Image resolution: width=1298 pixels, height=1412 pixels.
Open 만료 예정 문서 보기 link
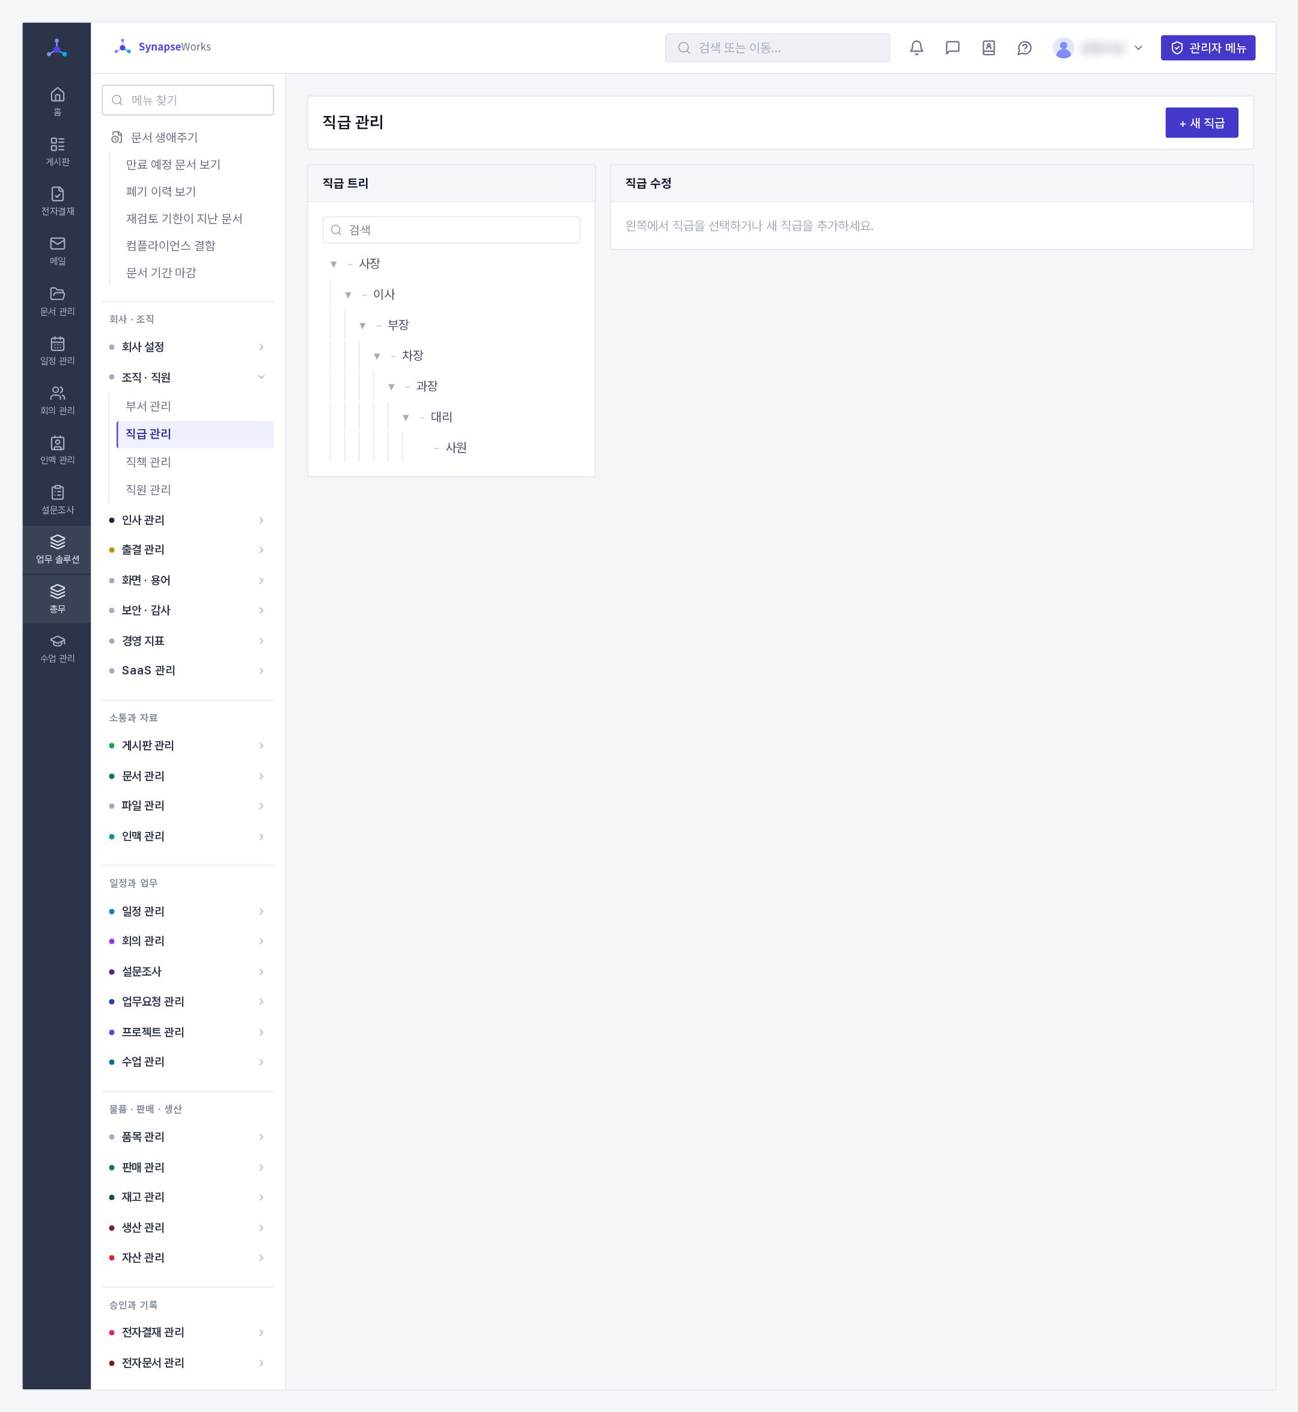pos(173,164)
